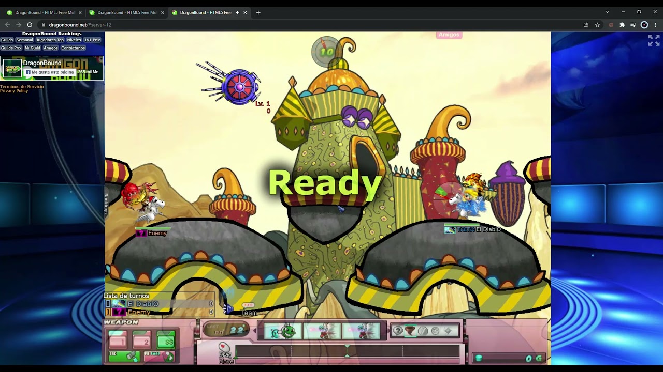Click the share page icon in address bar
Viewport: 663px width, 372px height.
(586, 25)
